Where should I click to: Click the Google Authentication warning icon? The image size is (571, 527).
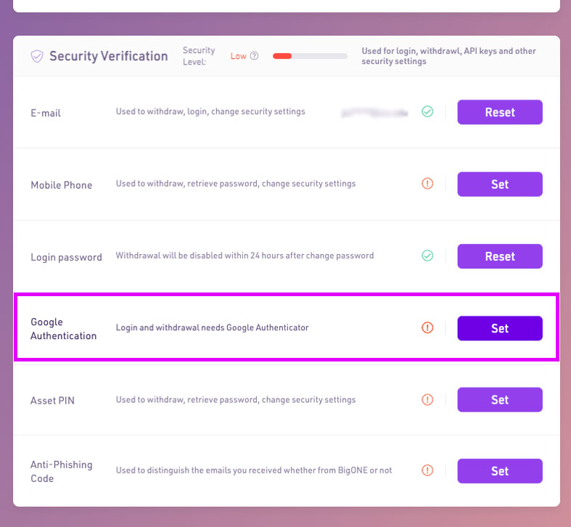tap(427, 327)
